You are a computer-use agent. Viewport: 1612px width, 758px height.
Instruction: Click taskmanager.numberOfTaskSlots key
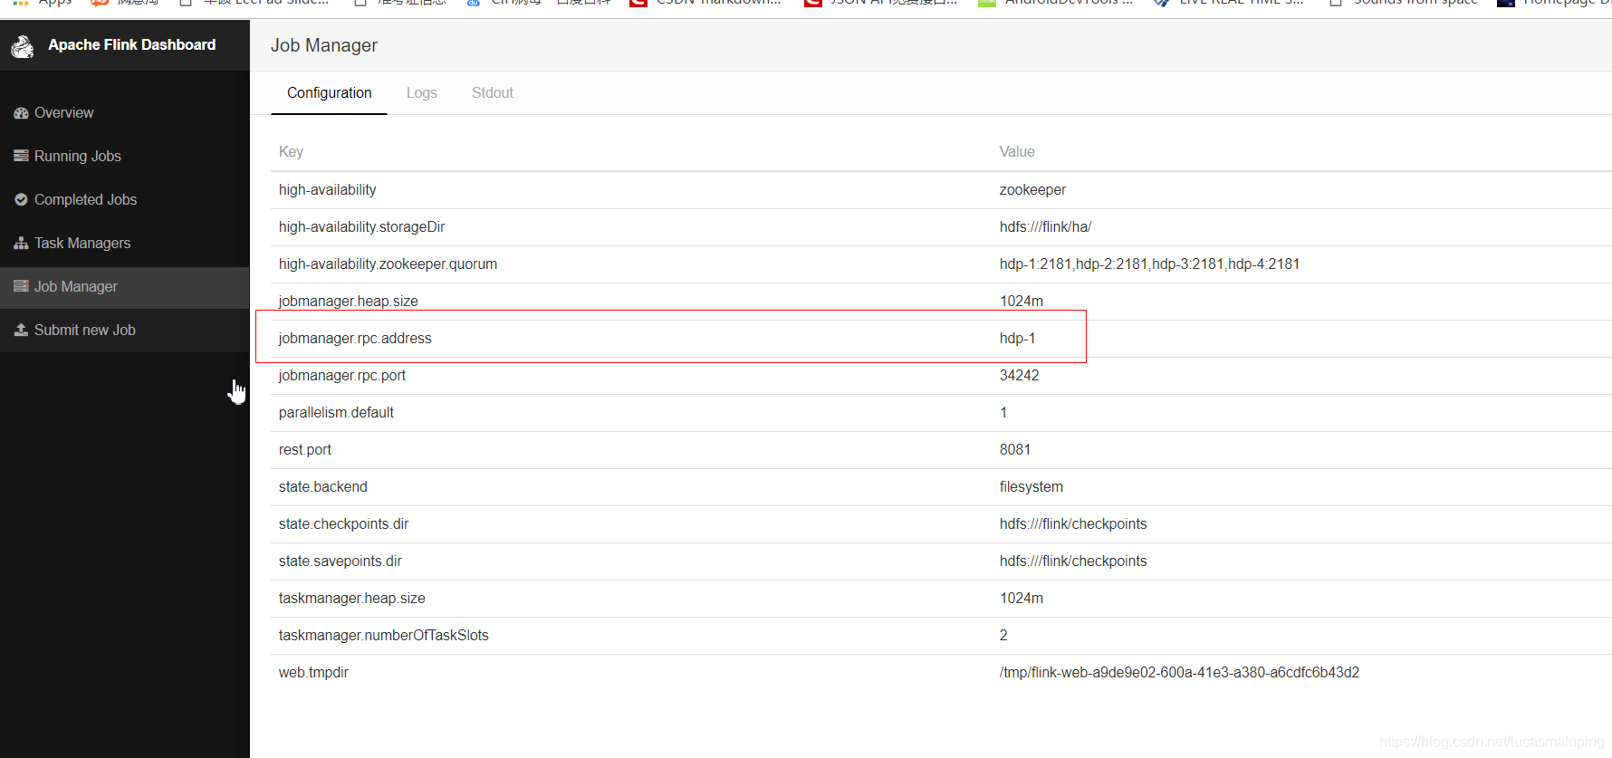click(384, 635)
